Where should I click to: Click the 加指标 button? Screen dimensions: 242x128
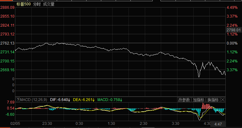pyautogui.click(x=199, y=100)
